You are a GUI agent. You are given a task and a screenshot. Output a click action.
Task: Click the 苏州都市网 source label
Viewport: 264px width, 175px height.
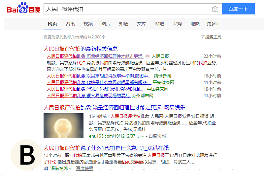[x=143, y=96]
